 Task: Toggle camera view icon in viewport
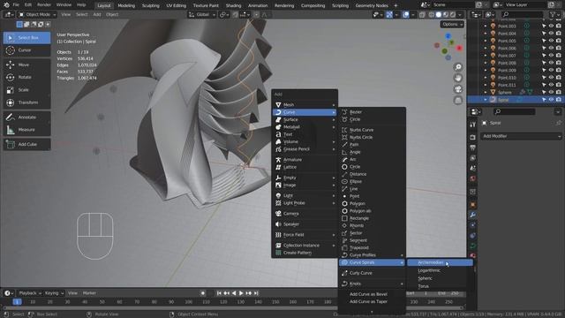pos(458,89)
